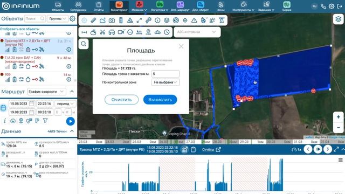Expand the Инструменты menu
This screenshot has height=194, width=345.
(243, 6)
